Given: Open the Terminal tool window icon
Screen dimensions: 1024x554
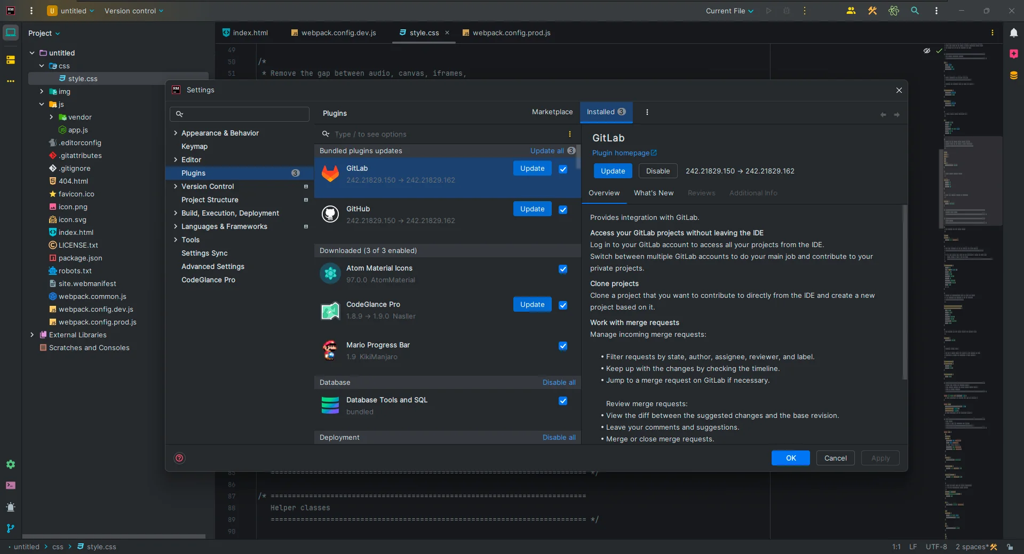Looking at the screenshot, I should point(11,486).
